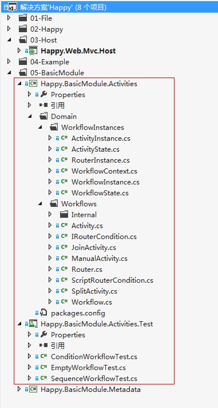Click the references icon under Happy.BasicModule.Activities

click(43, 105)
